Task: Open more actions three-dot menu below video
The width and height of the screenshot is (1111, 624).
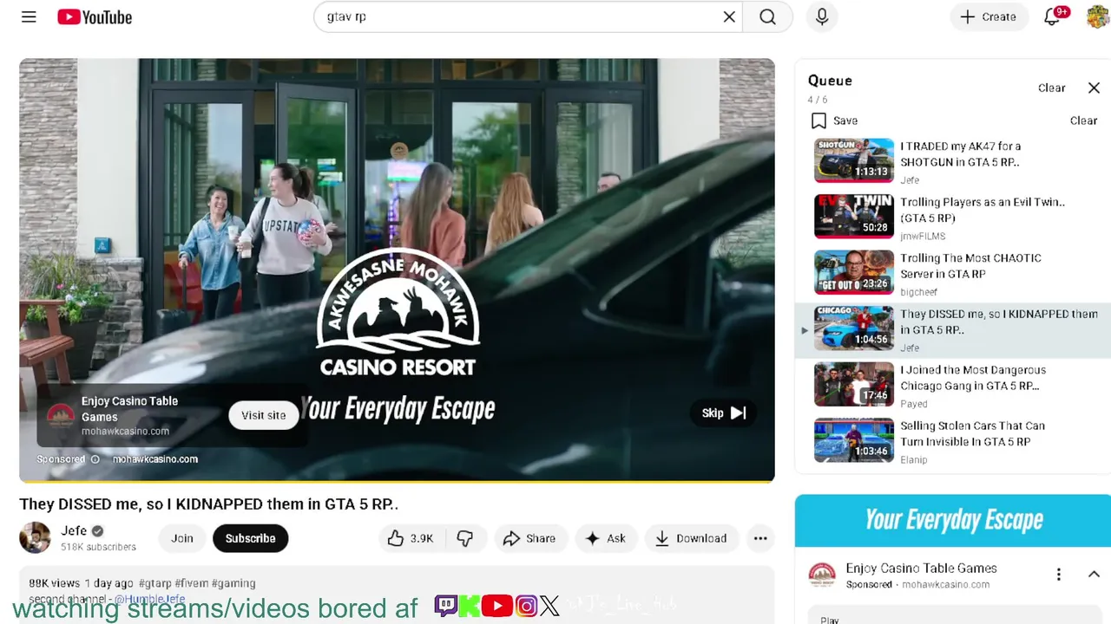Action: tap(760, 538)
